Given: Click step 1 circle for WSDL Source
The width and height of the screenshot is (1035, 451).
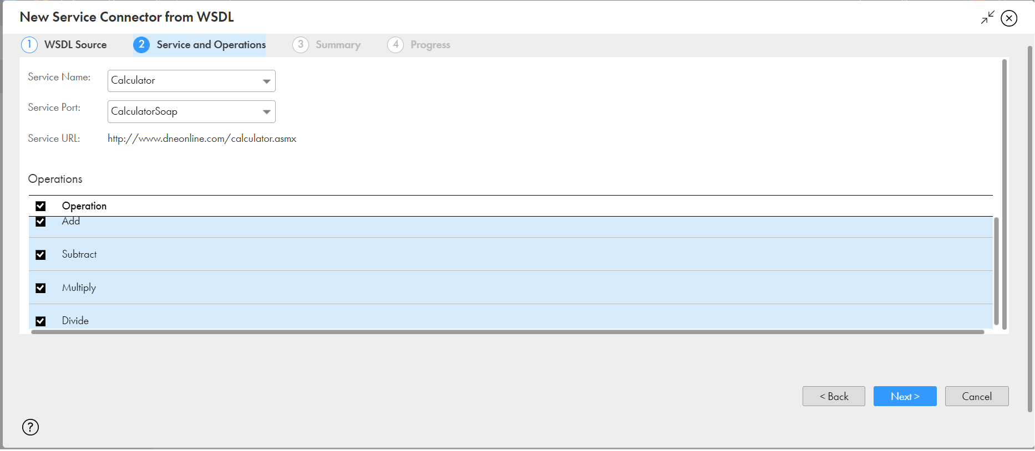Looking at the screenshot, I should pos(29,44).
